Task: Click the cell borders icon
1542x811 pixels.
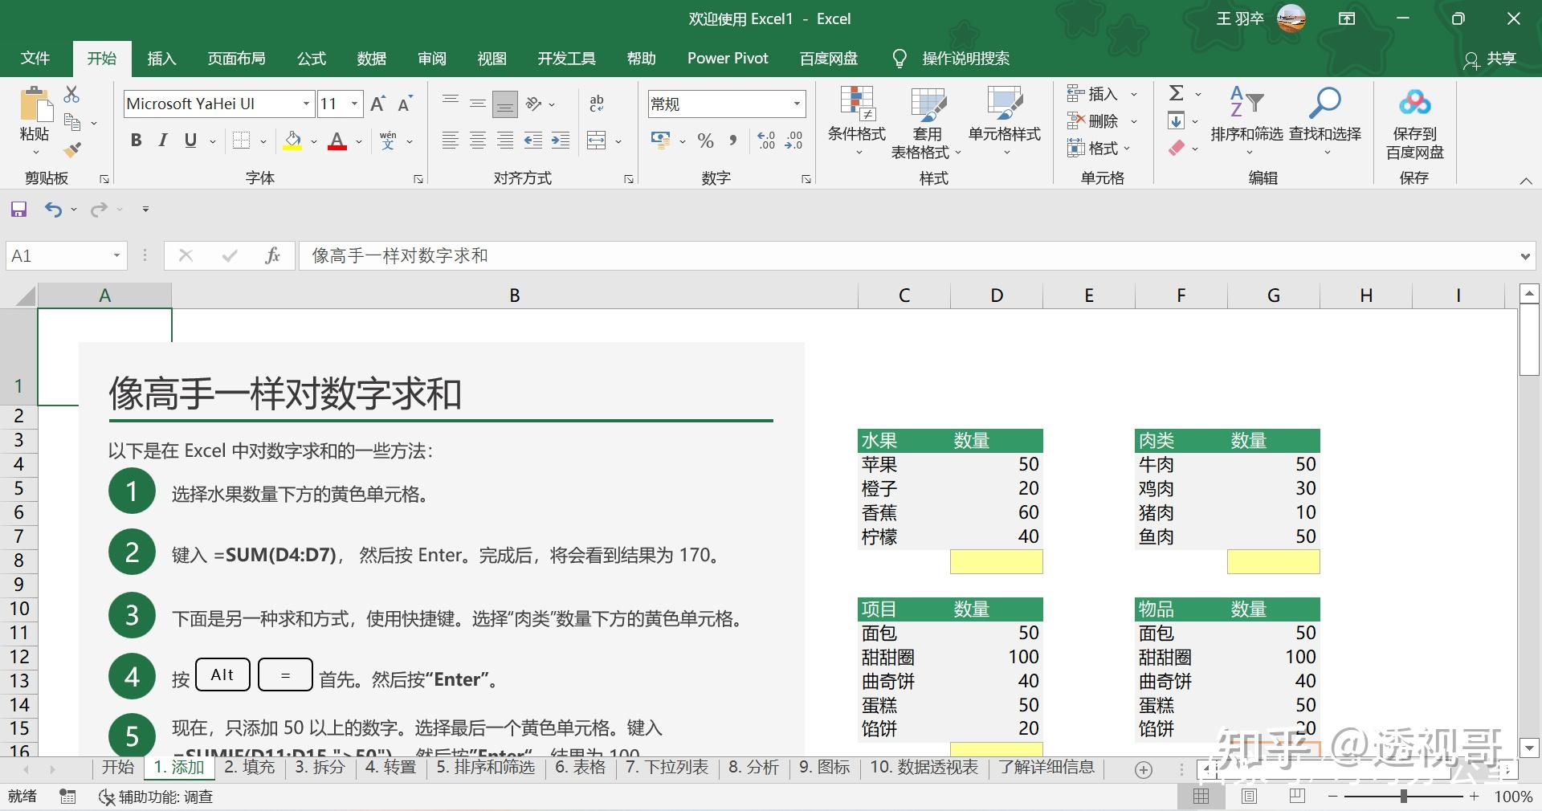Action: [241, 141]
